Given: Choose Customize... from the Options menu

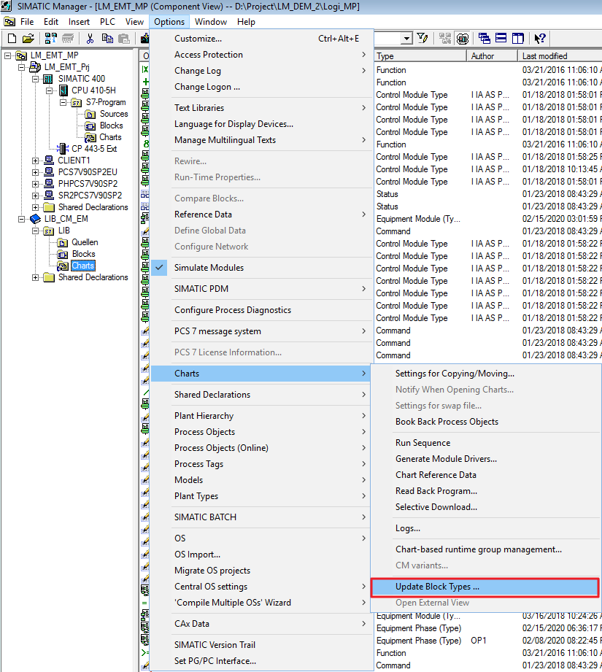Looking at the screenshot, I should [x=261, y=39].
